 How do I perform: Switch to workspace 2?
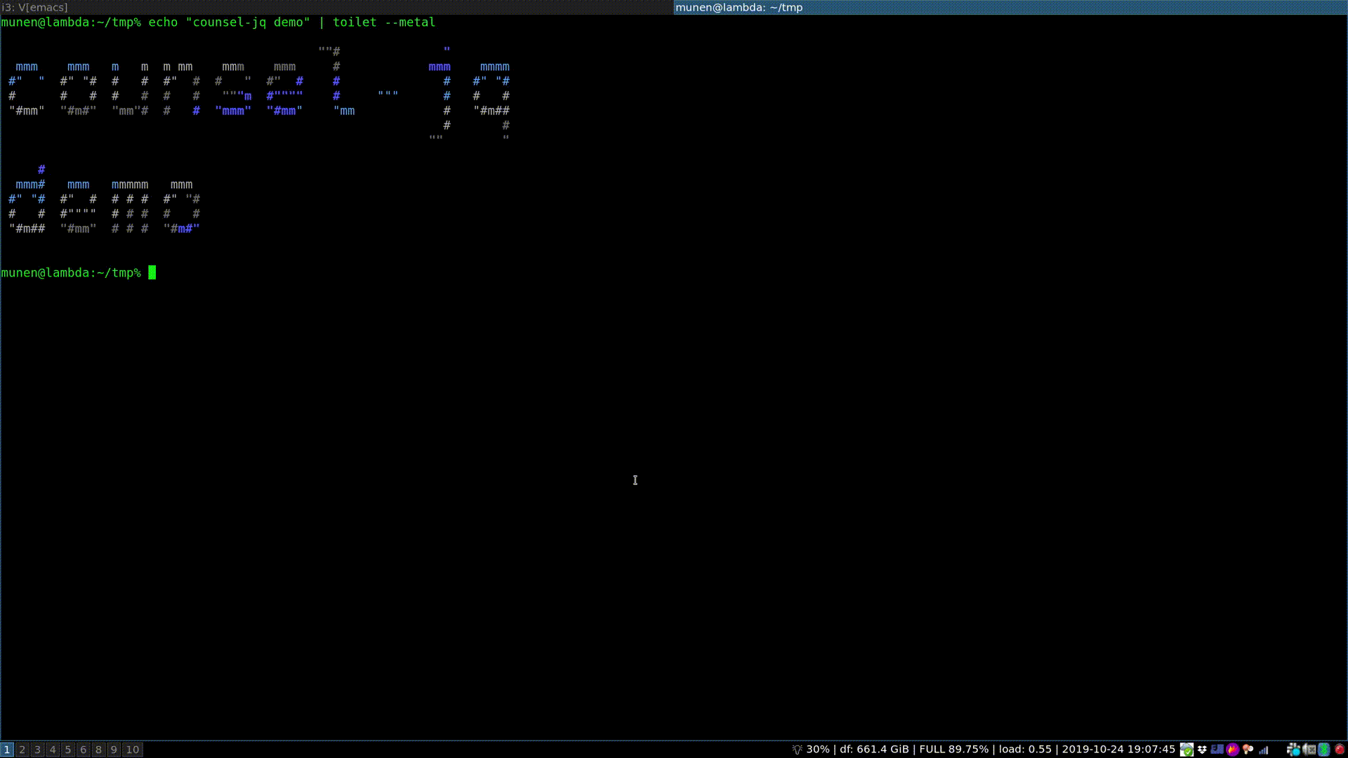point(22,750)
